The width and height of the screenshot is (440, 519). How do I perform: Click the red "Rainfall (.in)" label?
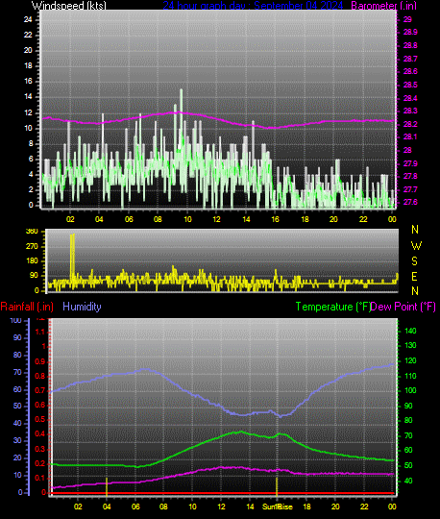click(x=27, y=307)
